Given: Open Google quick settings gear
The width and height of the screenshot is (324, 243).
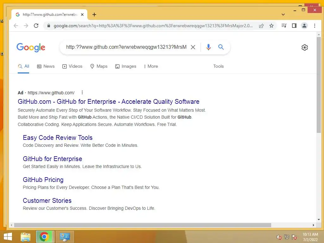Looking at the screenshot, I should [x=305, y=47].
